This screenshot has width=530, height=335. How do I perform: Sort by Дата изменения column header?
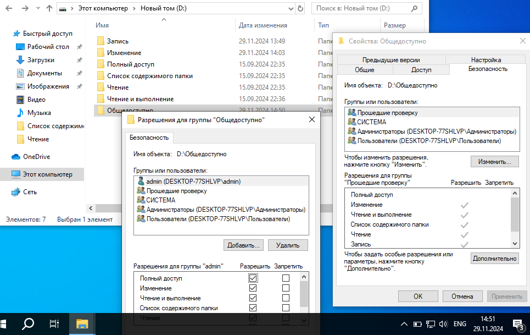(263, 25)
